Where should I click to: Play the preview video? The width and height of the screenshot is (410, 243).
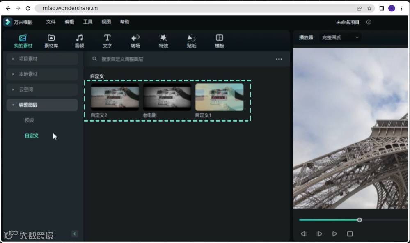click(335, 234)
